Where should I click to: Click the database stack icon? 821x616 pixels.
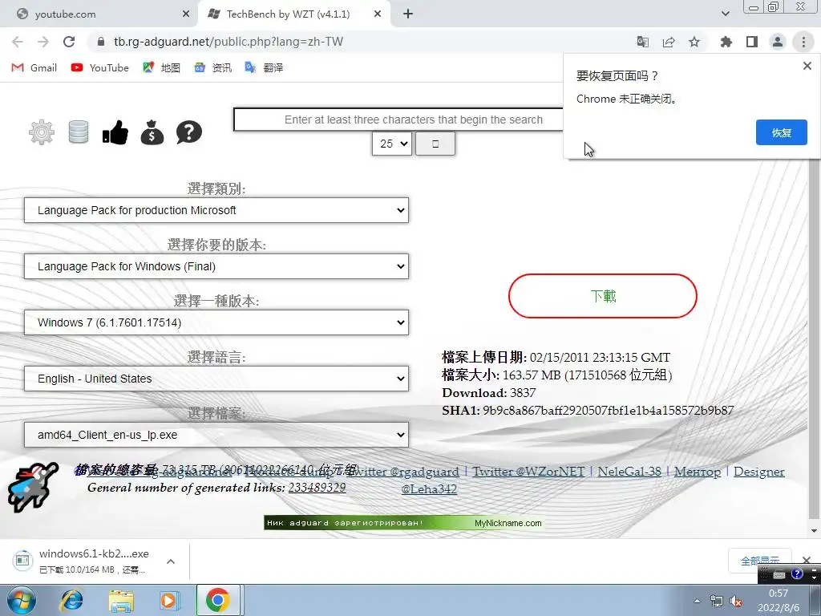pos(79,132)
